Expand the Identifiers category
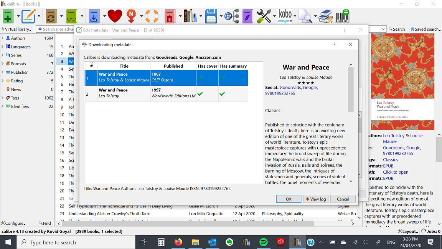Viewport: 442px width, 249px height. click(x=3, y=106)
